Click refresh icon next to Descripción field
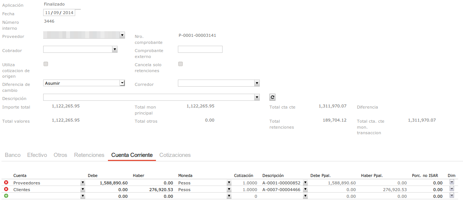Screen dimensions: 463x203 coord(272,97)
